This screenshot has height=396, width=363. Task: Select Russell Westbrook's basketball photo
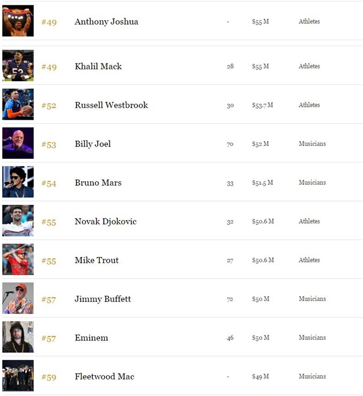coord(18,104)
